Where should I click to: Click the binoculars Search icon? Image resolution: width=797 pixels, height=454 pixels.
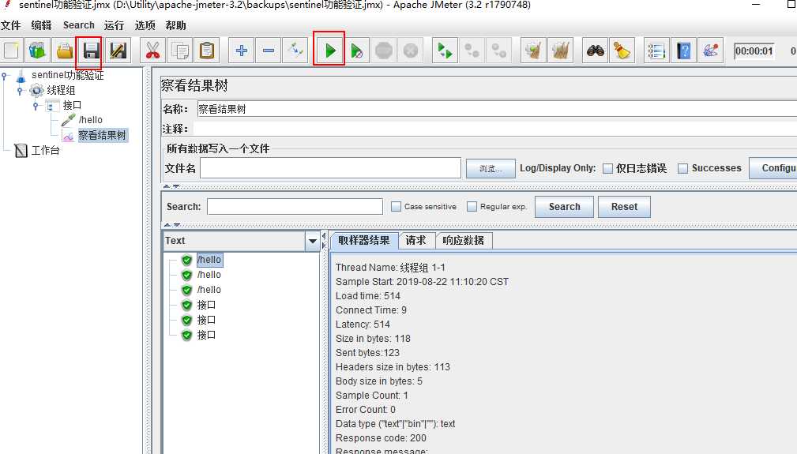point(596,51)
